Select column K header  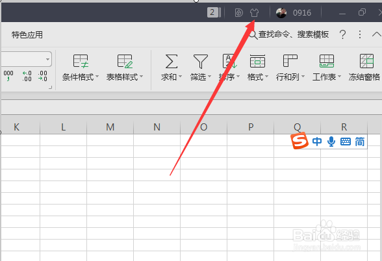click(16, 127)
